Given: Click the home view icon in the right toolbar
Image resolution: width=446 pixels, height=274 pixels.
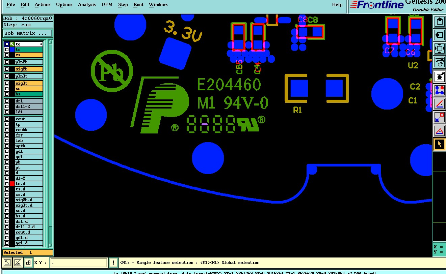Looking at the screenshot, I should tap(439, 22).
